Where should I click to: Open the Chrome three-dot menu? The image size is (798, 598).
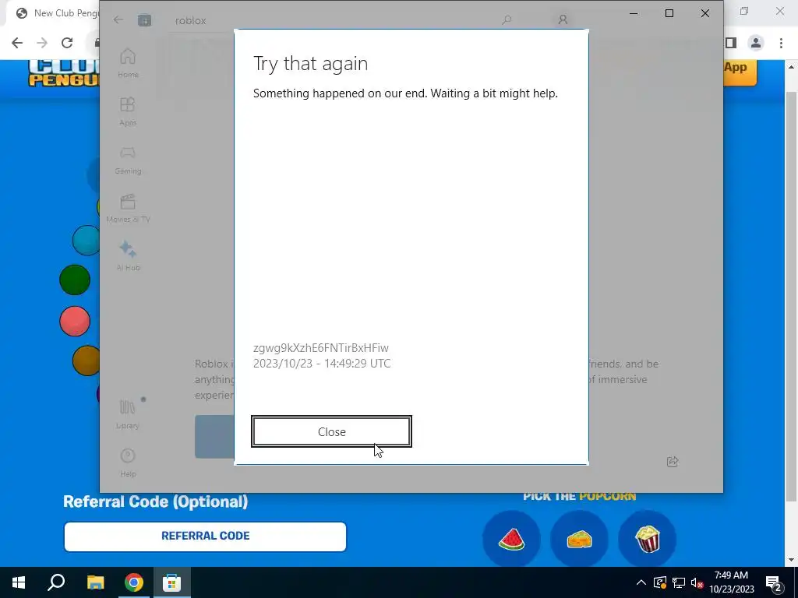pos(781,43)
